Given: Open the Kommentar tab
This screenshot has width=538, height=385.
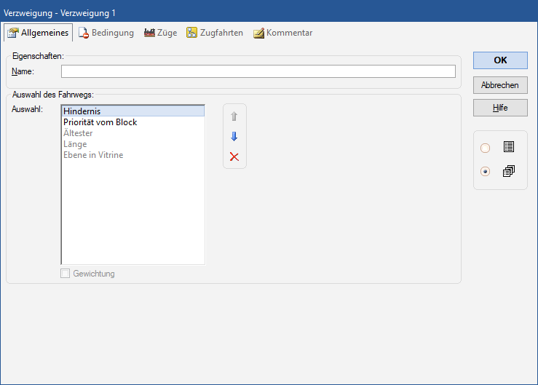Looking at the screenshot, I should pyautogui.click(x=282, y=33).
